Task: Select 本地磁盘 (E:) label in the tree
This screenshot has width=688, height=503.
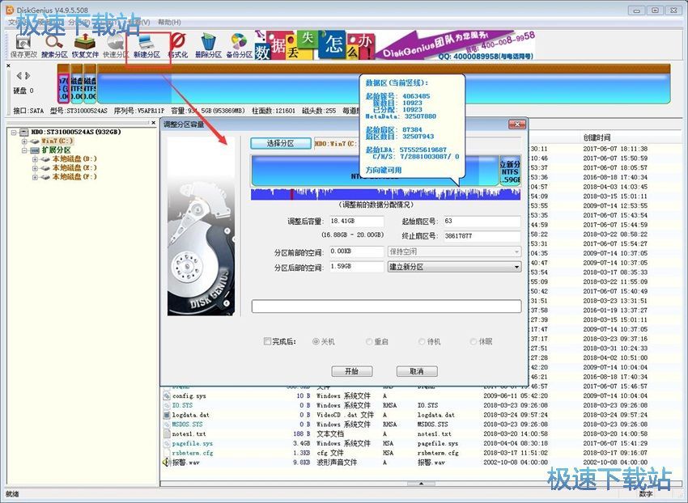Action: tap(74, 168)
